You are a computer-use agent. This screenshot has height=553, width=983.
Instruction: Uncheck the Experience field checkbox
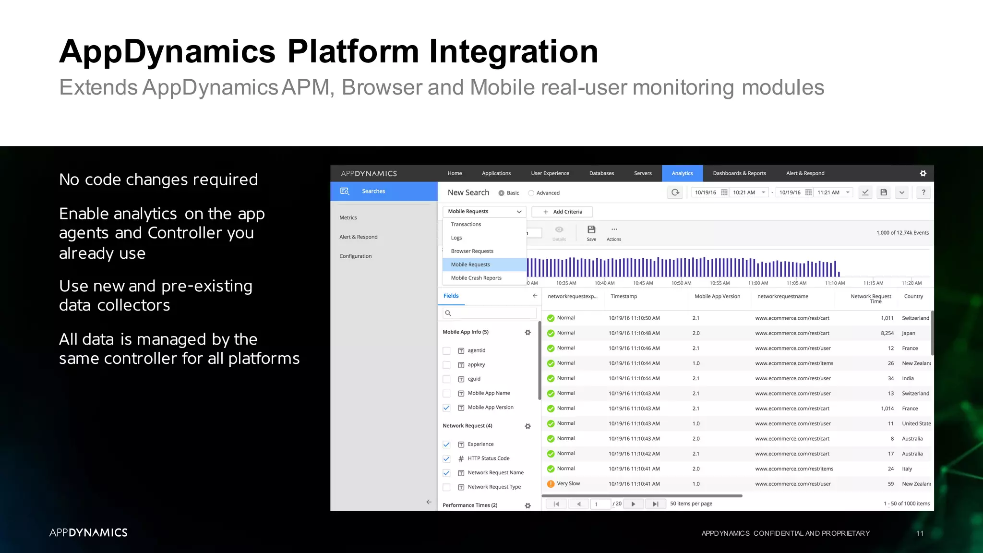[x=446, y=445]
